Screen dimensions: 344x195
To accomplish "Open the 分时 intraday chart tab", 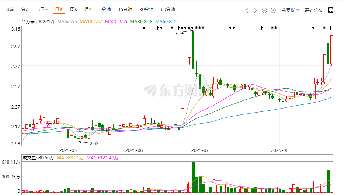I will coord(25,10).
